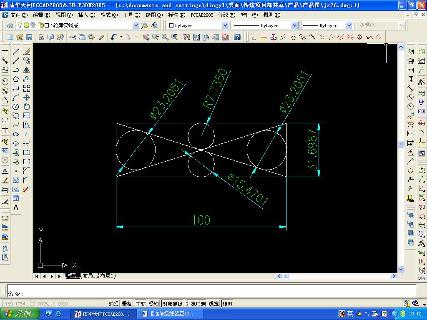This screenshot has height=320, width=427.
Task: Click the Save file icon
Action: 29,37
